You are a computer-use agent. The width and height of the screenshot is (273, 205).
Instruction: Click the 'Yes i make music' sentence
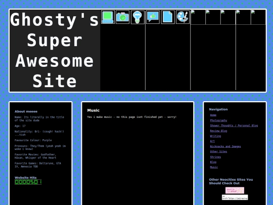[132, 117]
